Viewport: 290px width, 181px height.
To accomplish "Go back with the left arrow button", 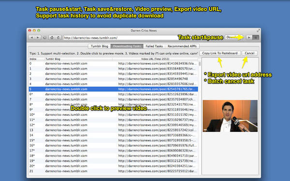I will tap(32, 38).
